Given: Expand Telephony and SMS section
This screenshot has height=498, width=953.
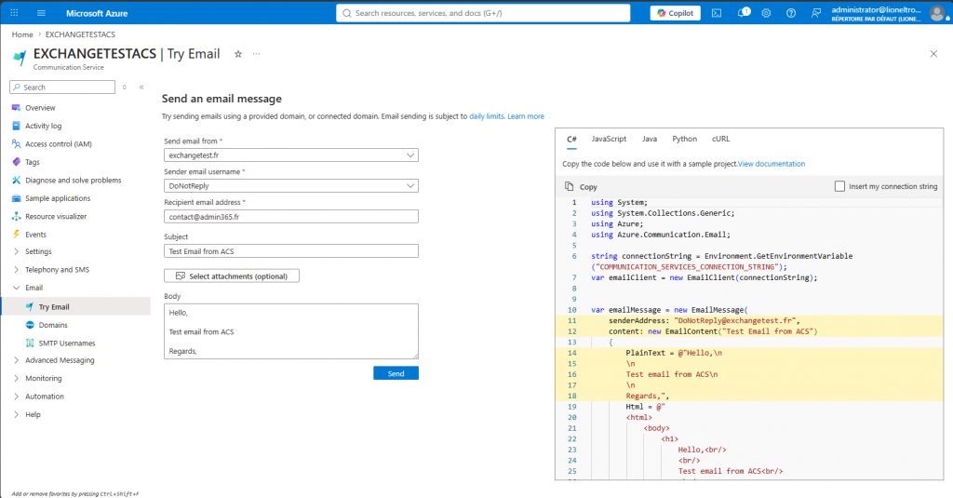Looking at the screenshot, I should [x=17, y=270].
